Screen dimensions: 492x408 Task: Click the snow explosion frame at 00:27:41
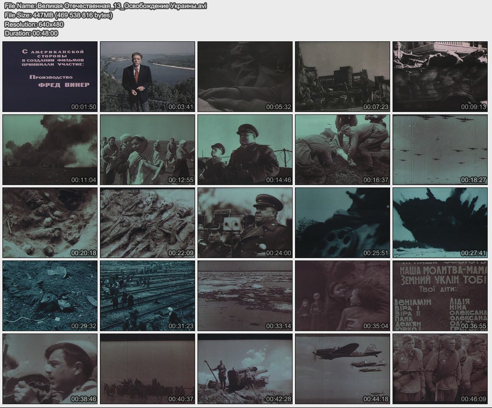coord(440,223)
